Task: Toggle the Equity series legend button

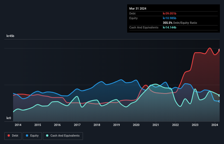Action: click(32, 136)
